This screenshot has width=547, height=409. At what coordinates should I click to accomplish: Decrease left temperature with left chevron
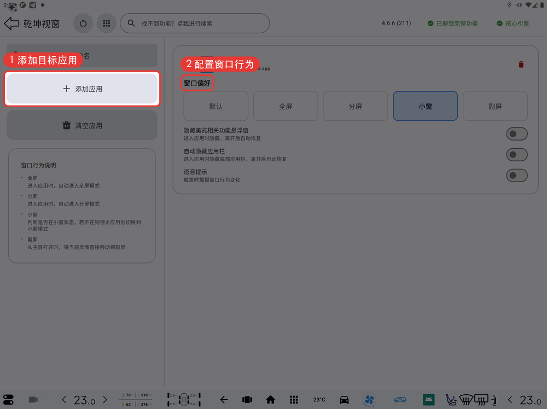(64, 400)
